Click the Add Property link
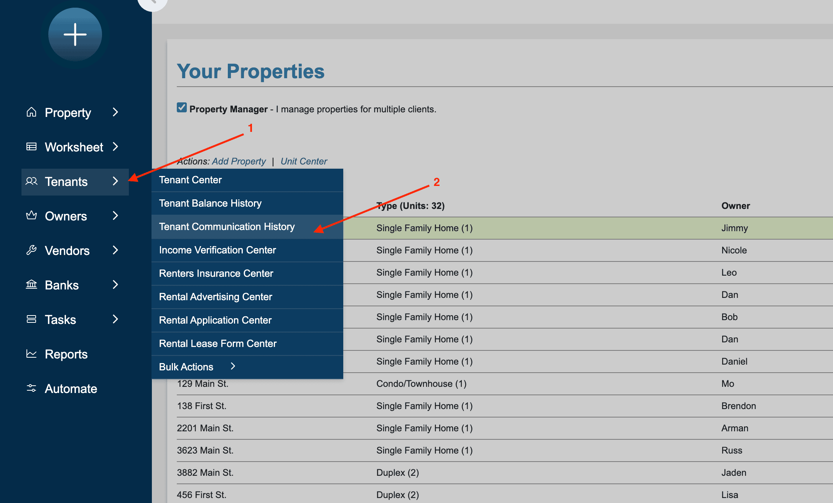This screenshot has width=833, height=503. click(x=239, y=161)
